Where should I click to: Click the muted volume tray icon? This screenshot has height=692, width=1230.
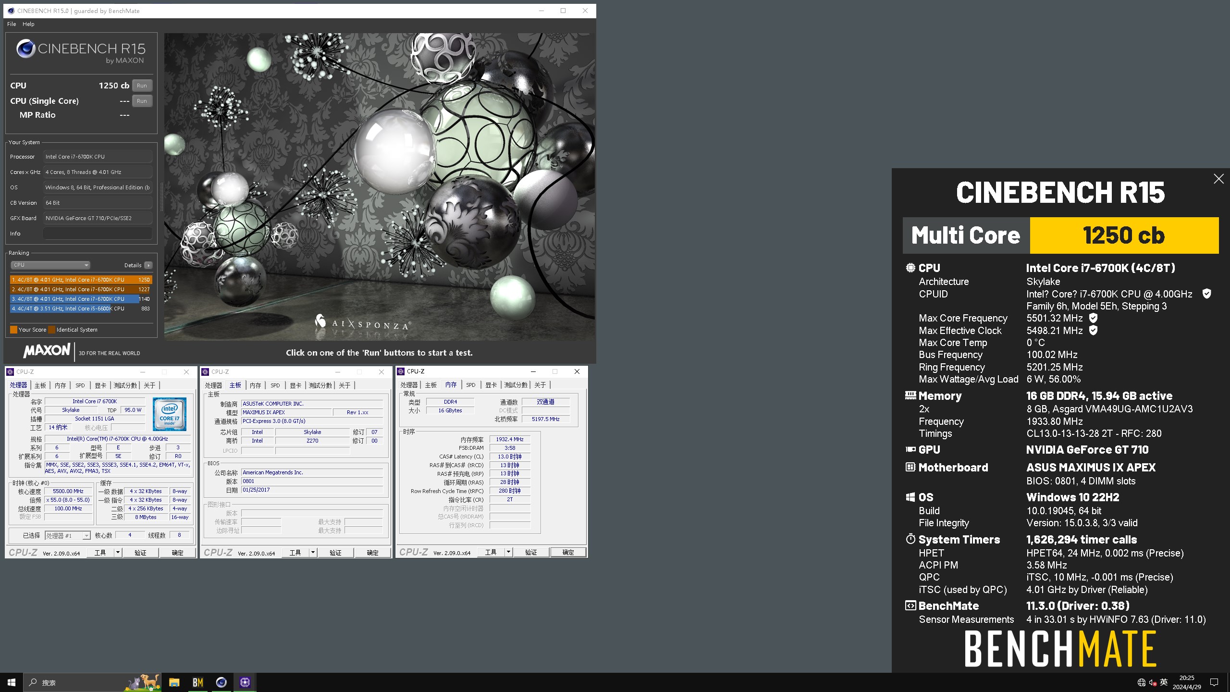click(x=1153, y=682)
